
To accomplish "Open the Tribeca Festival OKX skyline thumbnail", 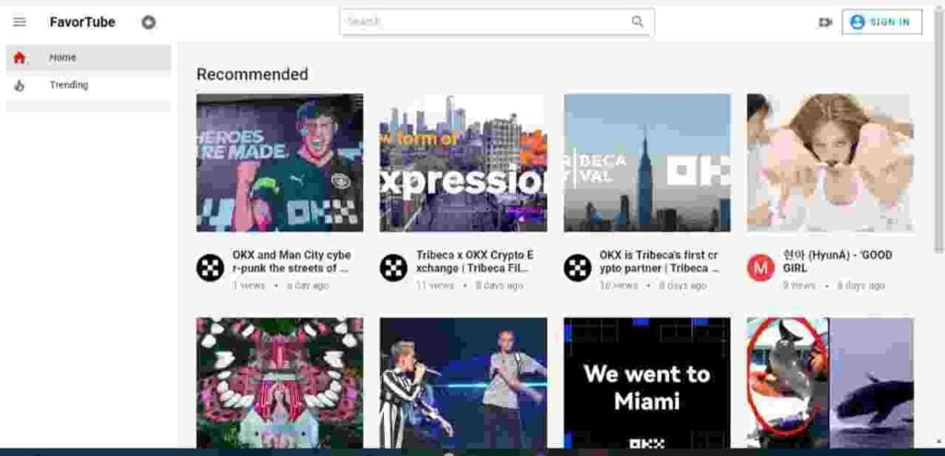I will (x=647, y=162).
